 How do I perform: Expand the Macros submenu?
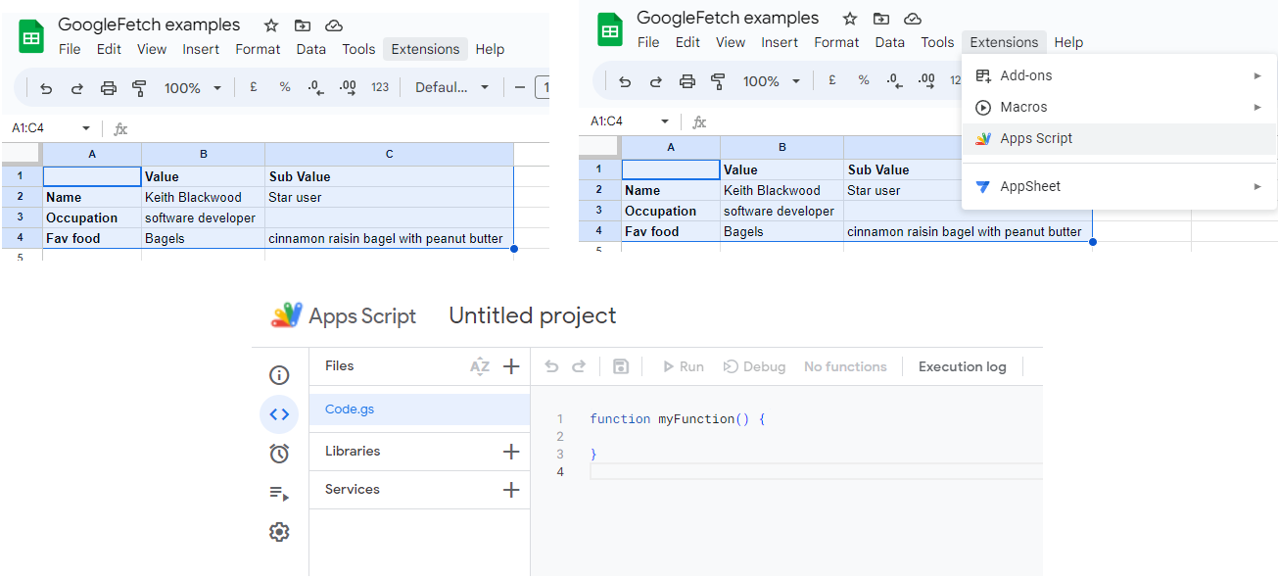(1257, 107)
